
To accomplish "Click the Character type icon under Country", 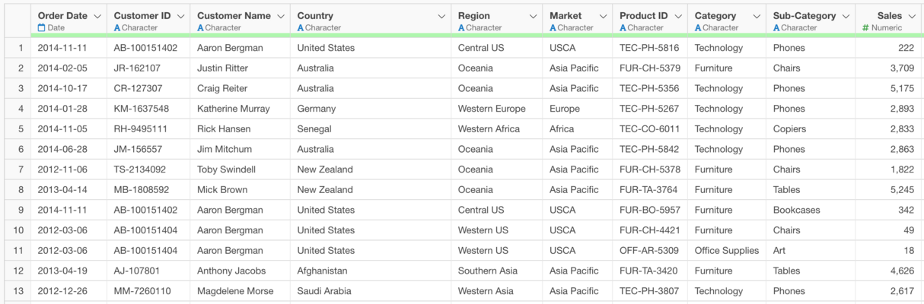I will coord(301,27).
